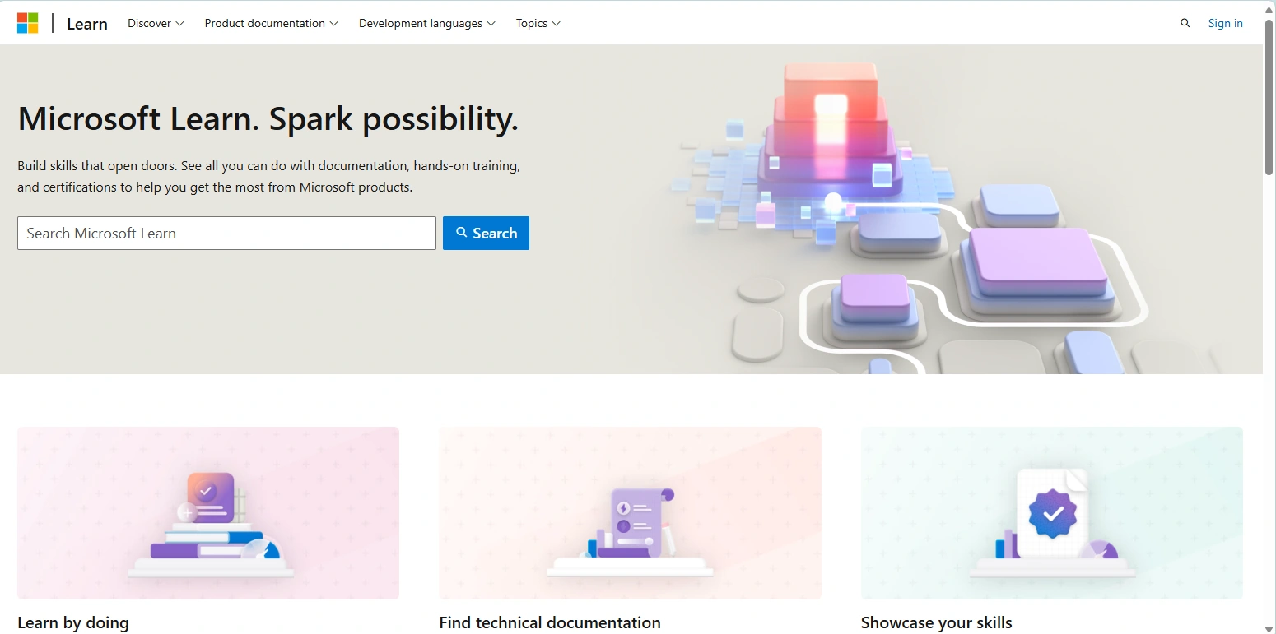Focus the Search Microsoft Learn field
1276x634 pixels.
[226, 234]
